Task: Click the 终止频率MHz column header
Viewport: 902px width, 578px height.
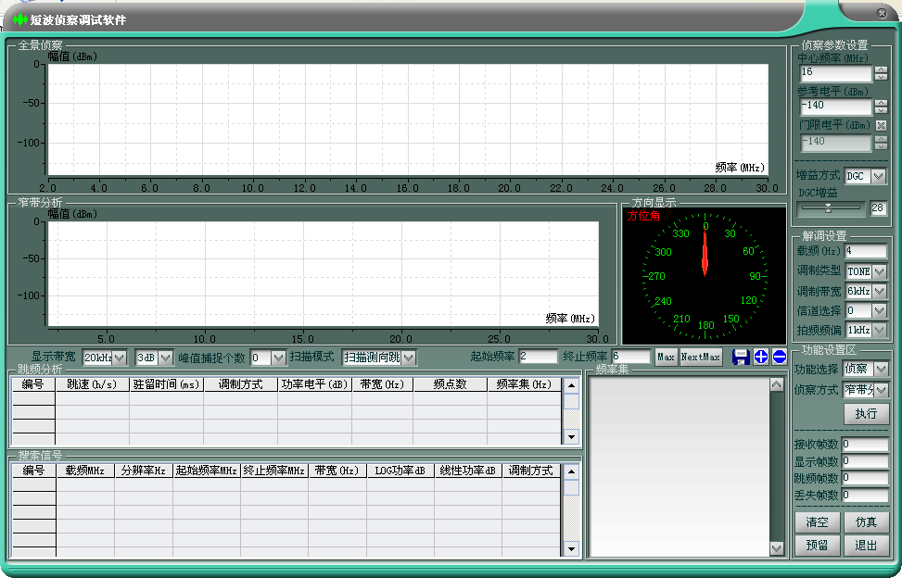Action: click(274, 471)
